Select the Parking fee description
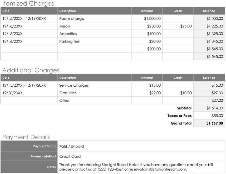 coord(69,41)
